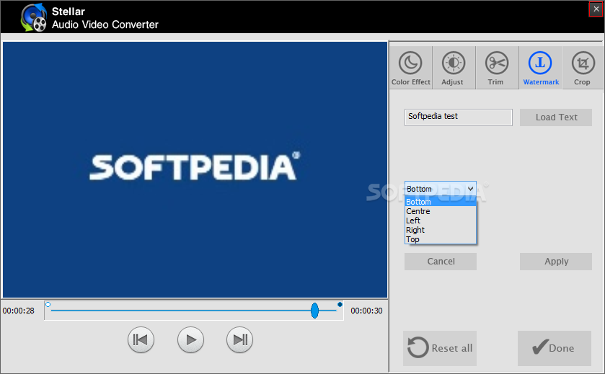Choose Left in the position list

pyautogui.click(x=441, y=221)
